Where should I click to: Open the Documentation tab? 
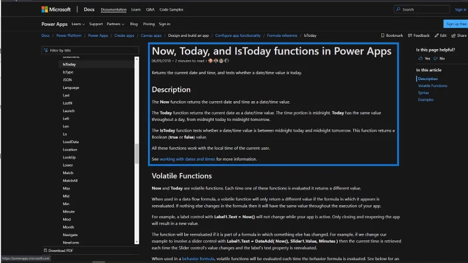[113, 9]
